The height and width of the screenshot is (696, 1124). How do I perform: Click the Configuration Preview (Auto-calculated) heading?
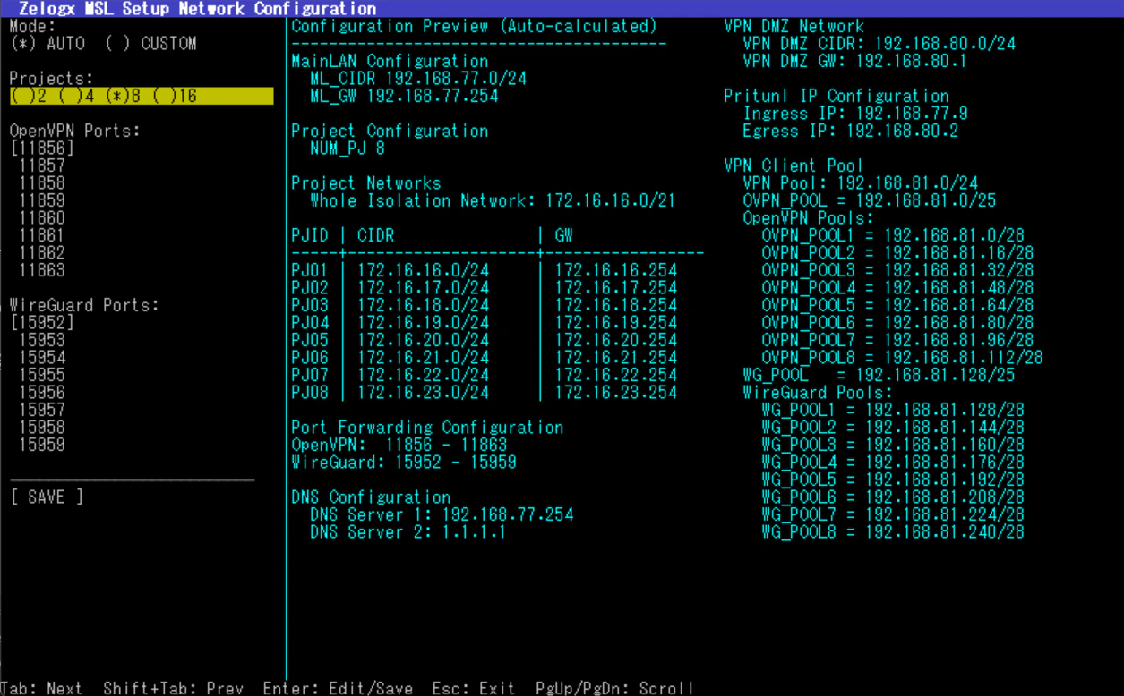[475, 26]
